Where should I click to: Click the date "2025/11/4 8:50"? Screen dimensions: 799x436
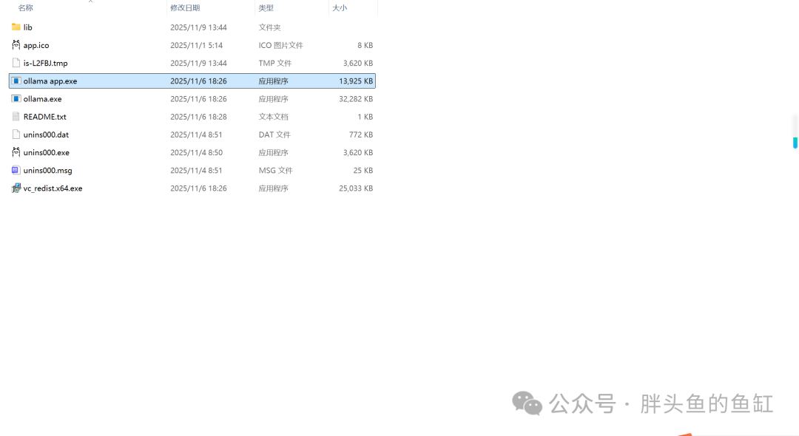click(196, 152)
